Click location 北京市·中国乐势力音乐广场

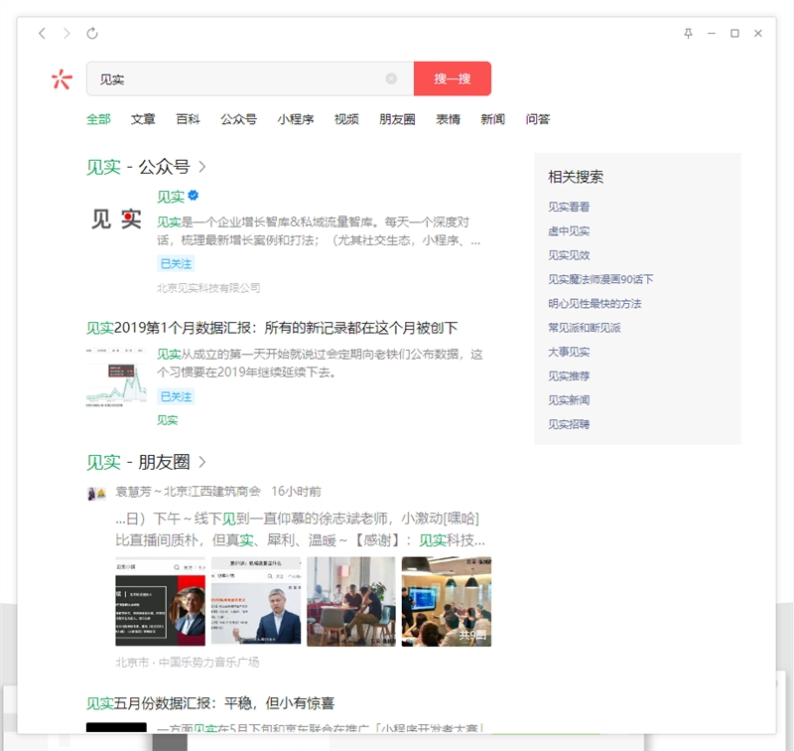[x=187, y=663]
